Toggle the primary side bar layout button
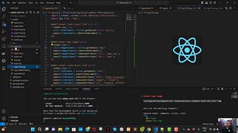Screen dimensions: 238x133 click(x=202, y=3)
